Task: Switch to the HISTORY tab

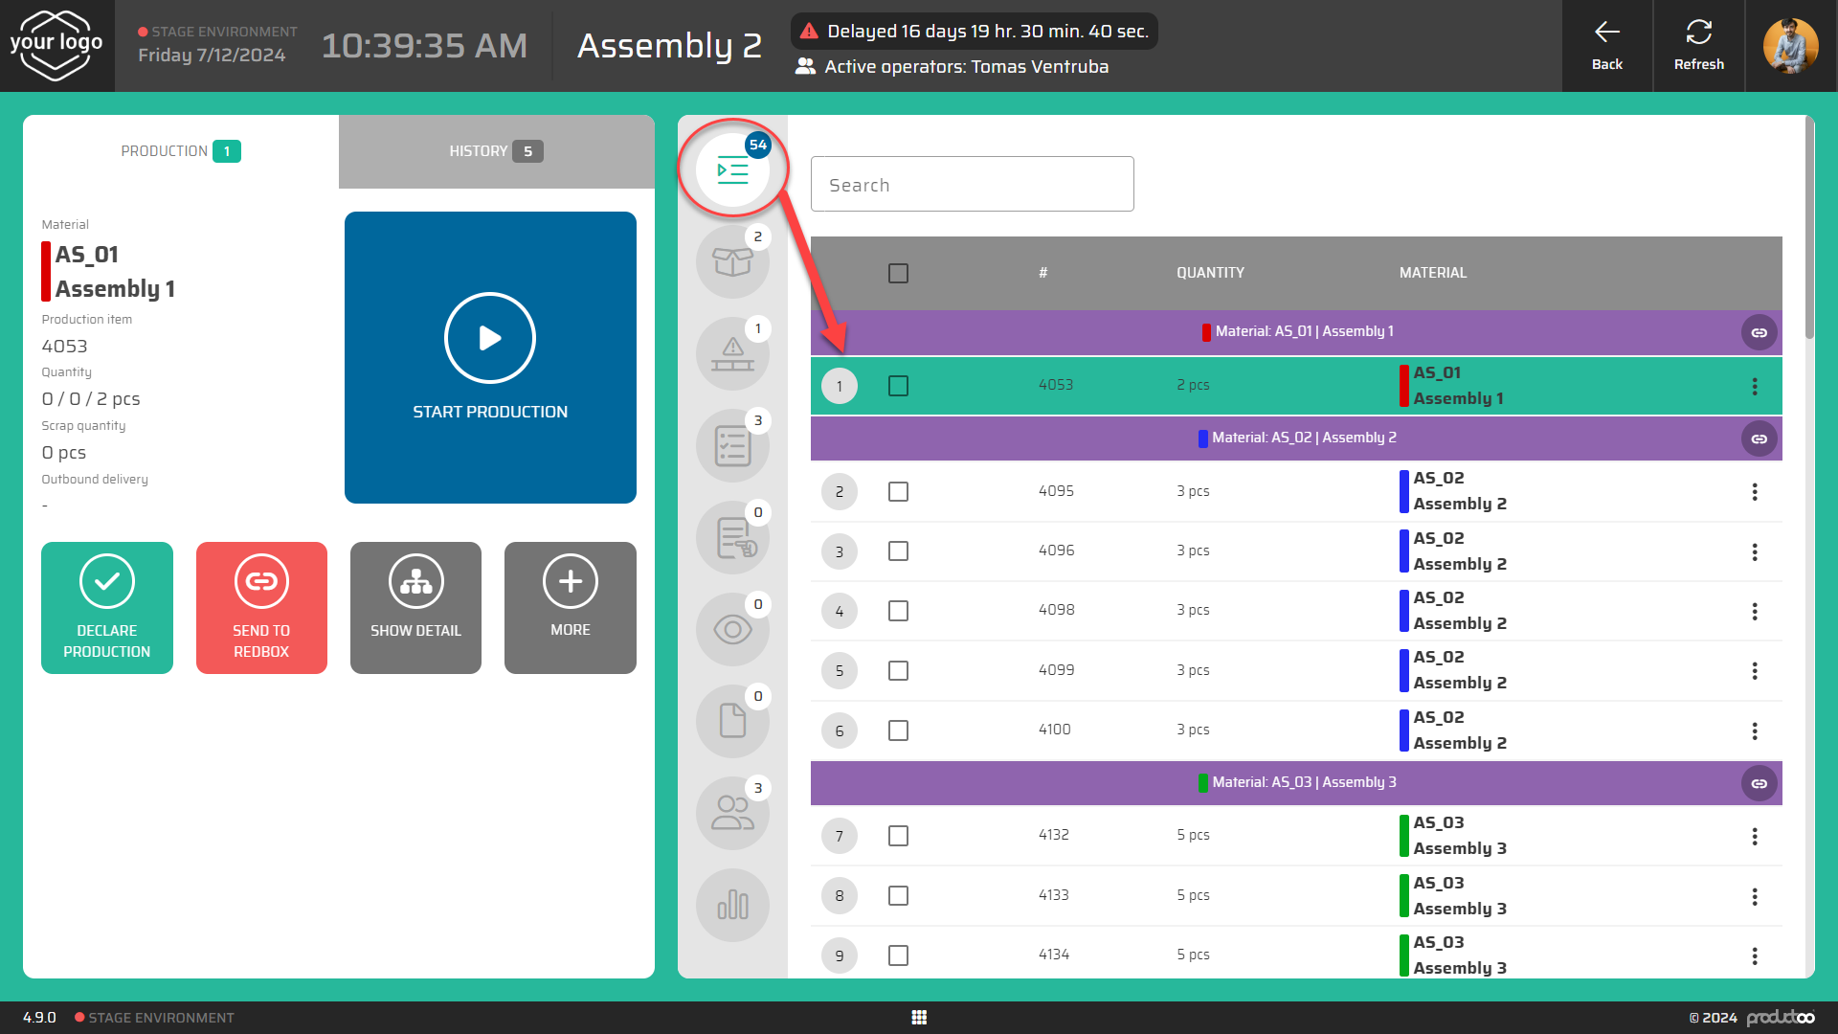Action: (x=496, y=151)
